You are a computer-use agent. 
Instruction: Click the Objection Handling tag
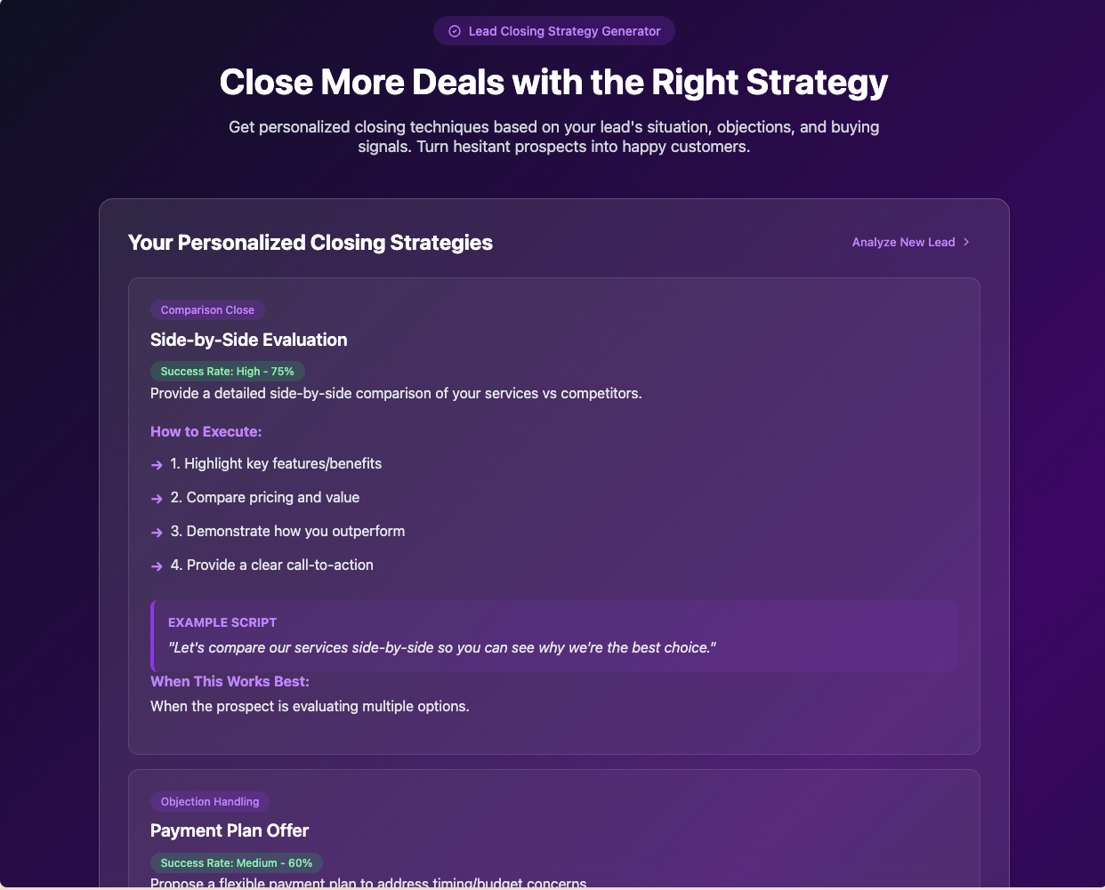pos(210,802)
